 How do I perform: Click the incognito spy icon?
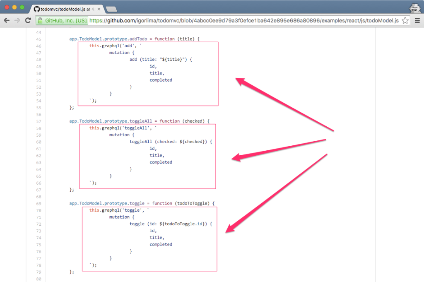click(415, 8)
